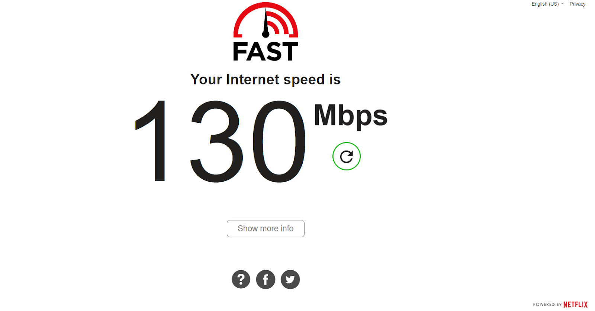The image size is (595, 311).
Task: Share results via the Facebook icon
Action: (266, 279)
